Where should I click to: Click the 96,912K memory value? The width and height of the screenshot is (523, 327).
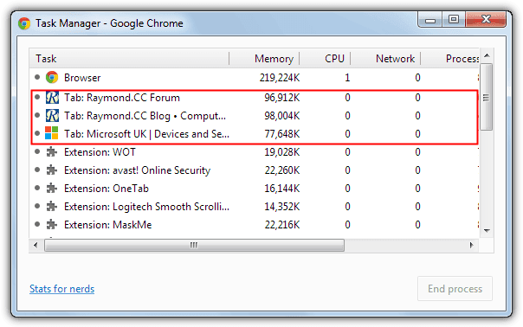(281, 98)
